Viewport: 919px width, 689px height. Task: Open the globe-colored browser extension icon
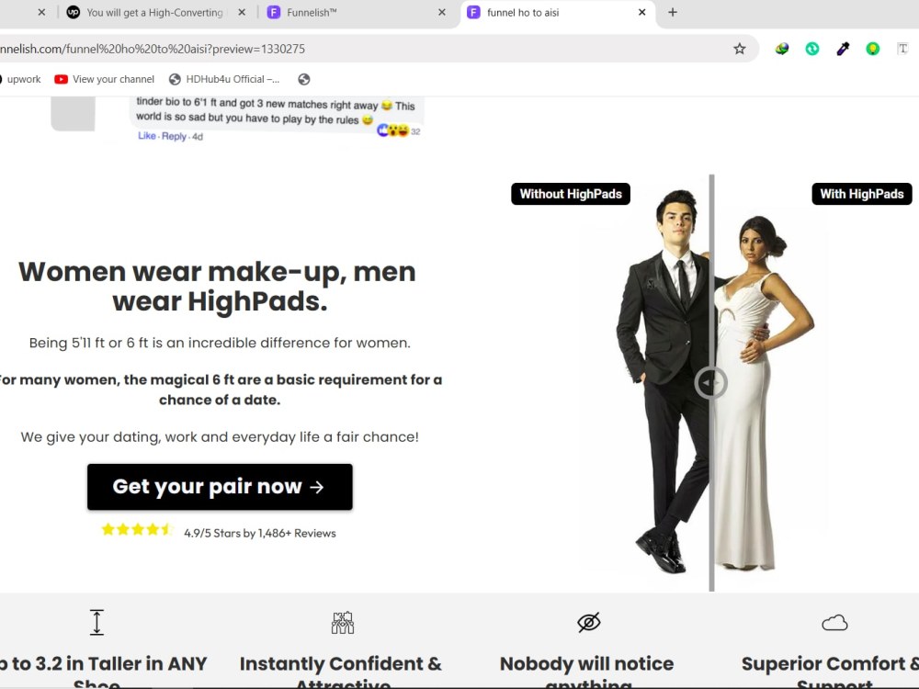pyautogui.click(x=782, y=49)
